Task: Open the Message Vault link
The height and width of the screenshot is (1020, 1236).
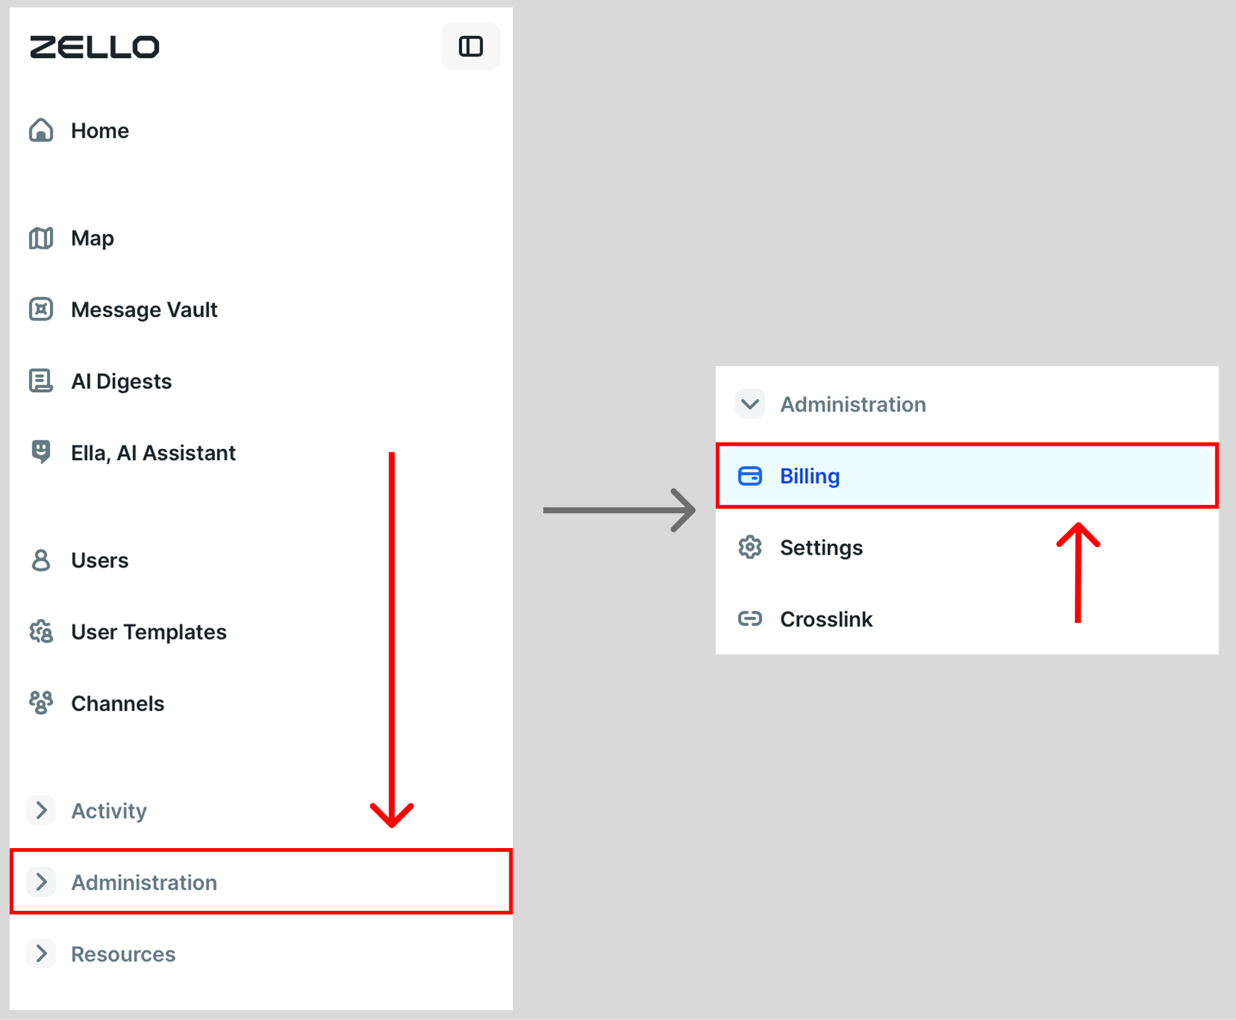Action: point(144,310)
